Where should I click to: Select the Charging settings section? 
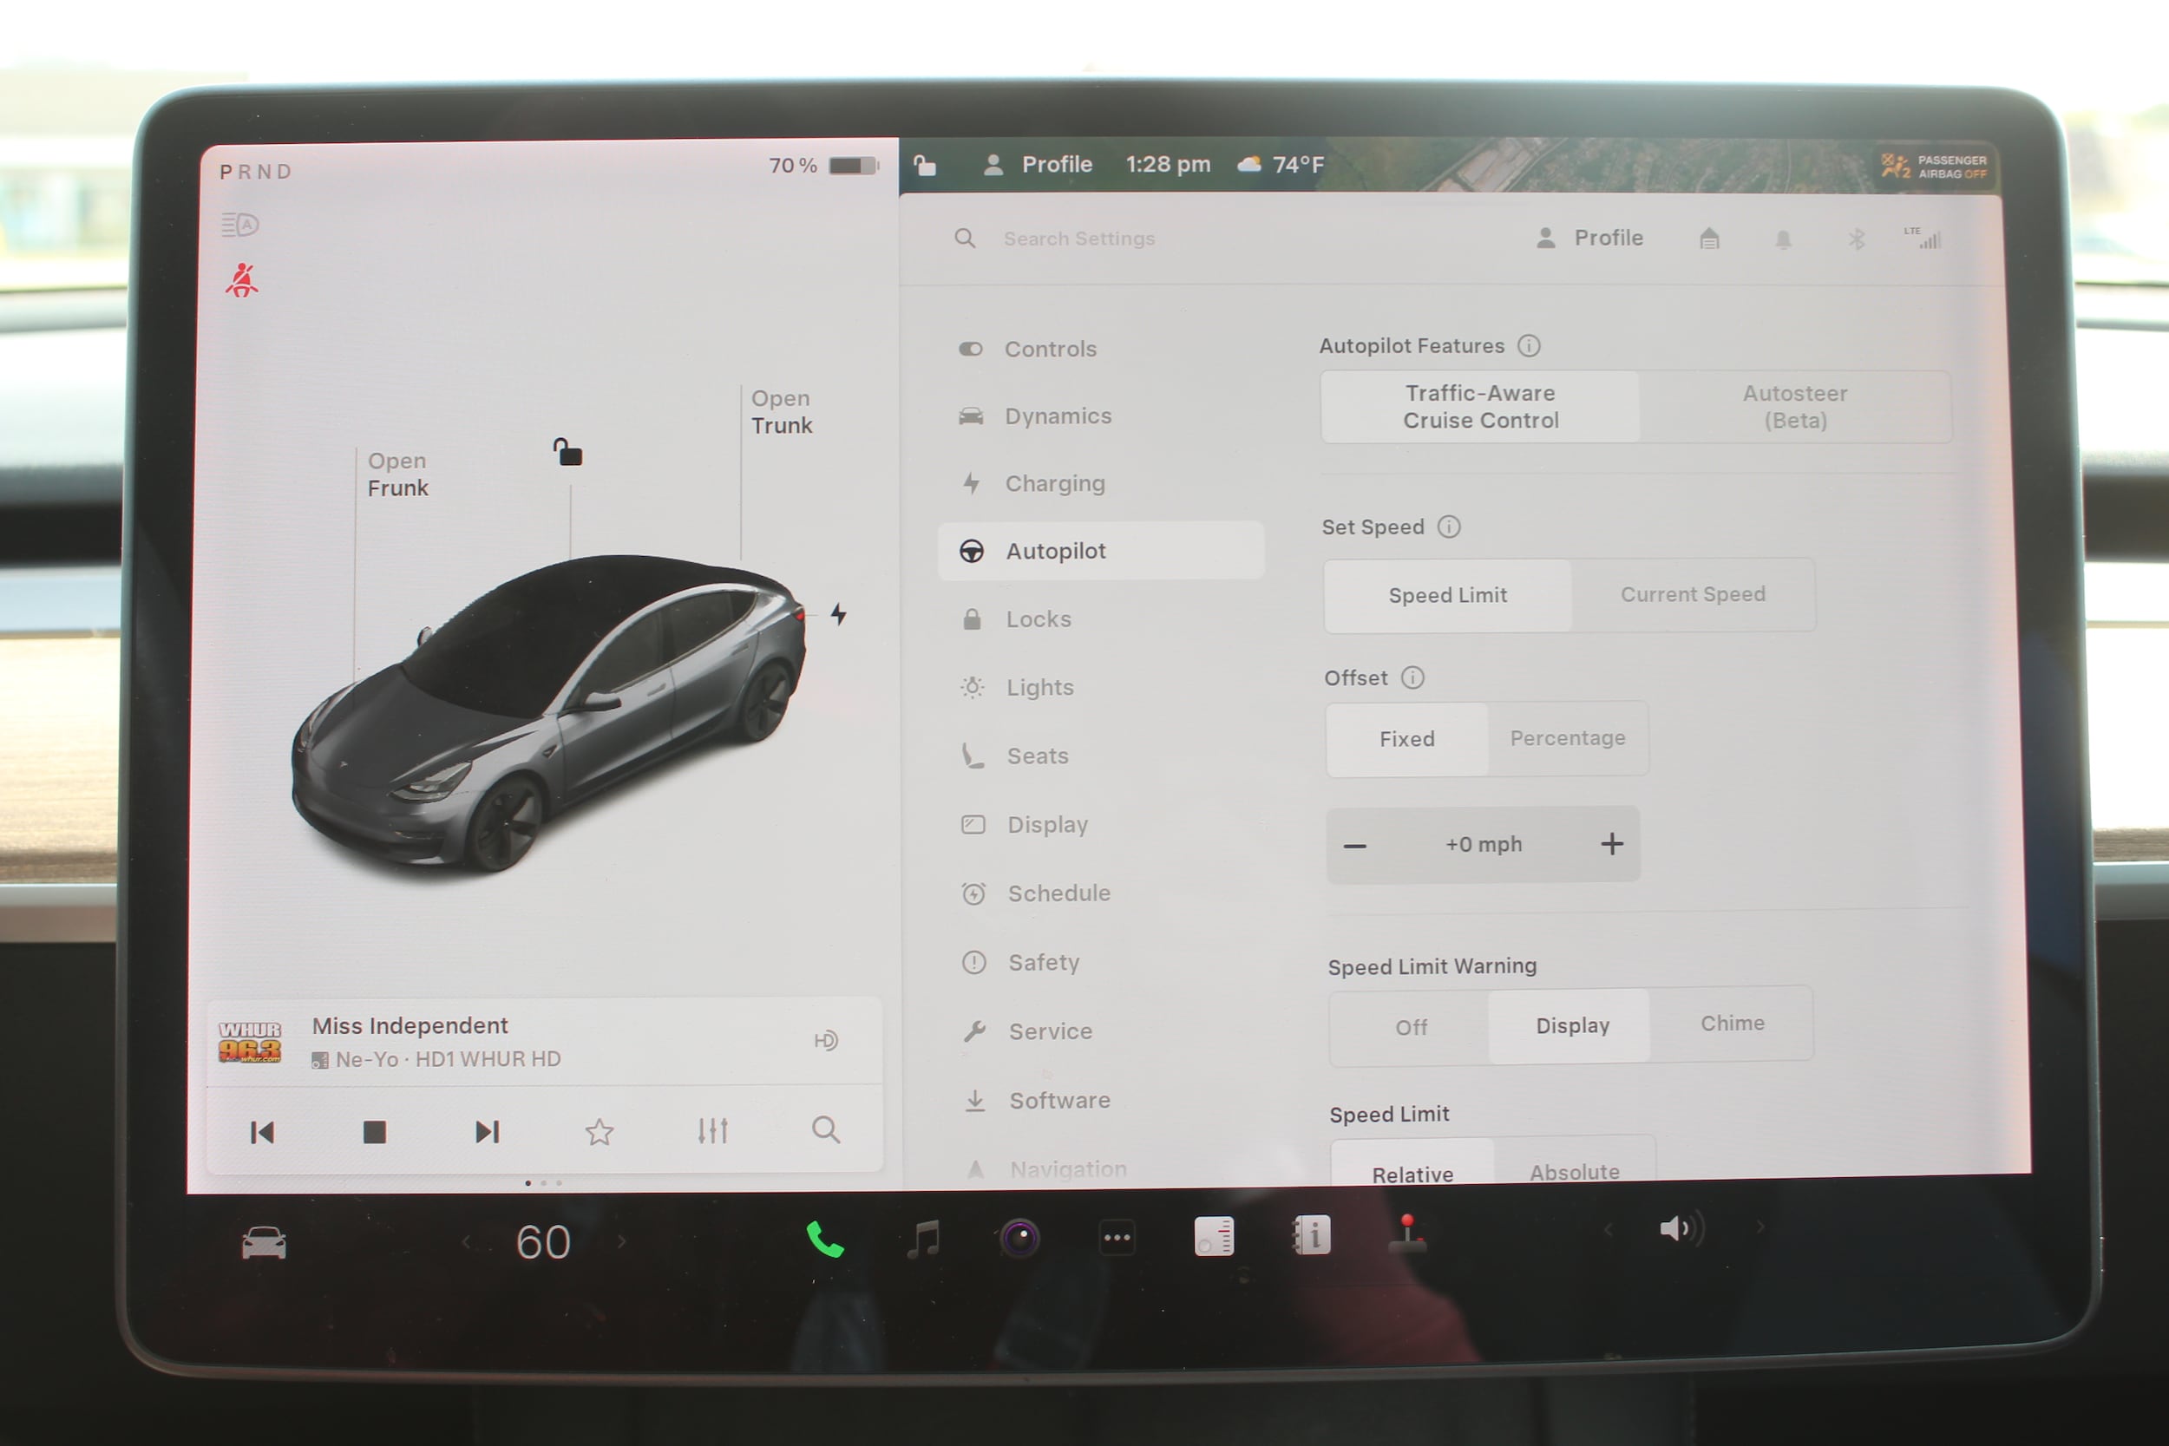[1055, 483]
